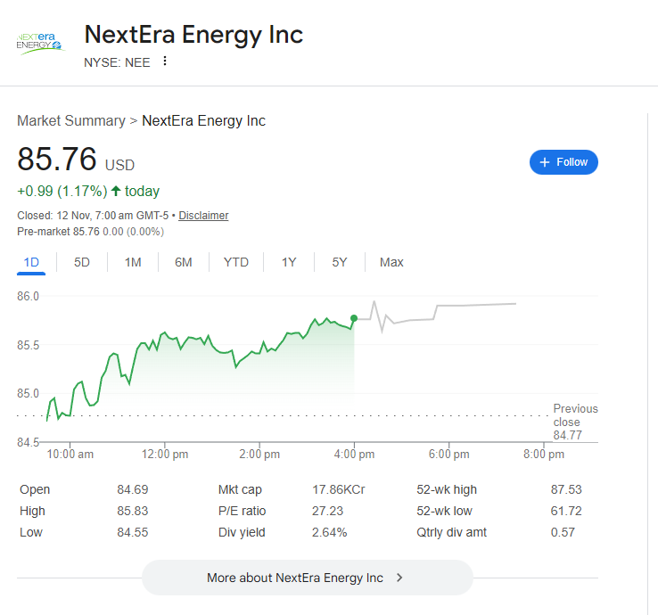Switch to the 1Y chart view
The width and height of the screenshot is (658, 615).
289,262
